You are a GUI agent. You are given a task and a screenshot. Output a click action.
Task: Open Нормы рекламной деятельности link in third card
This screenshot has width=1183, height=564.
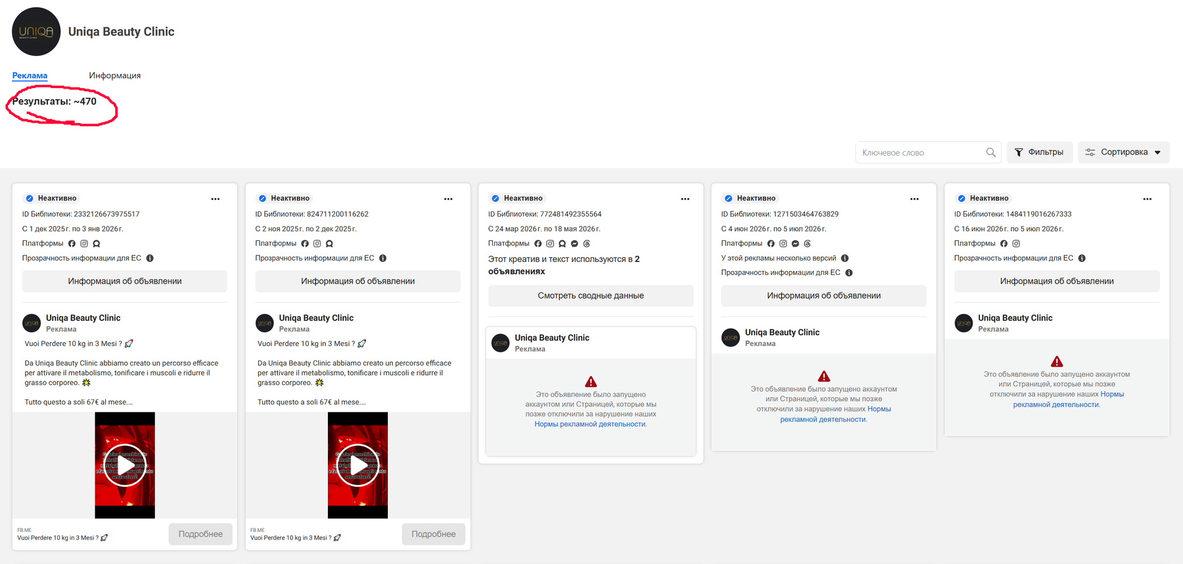(590, 424)
